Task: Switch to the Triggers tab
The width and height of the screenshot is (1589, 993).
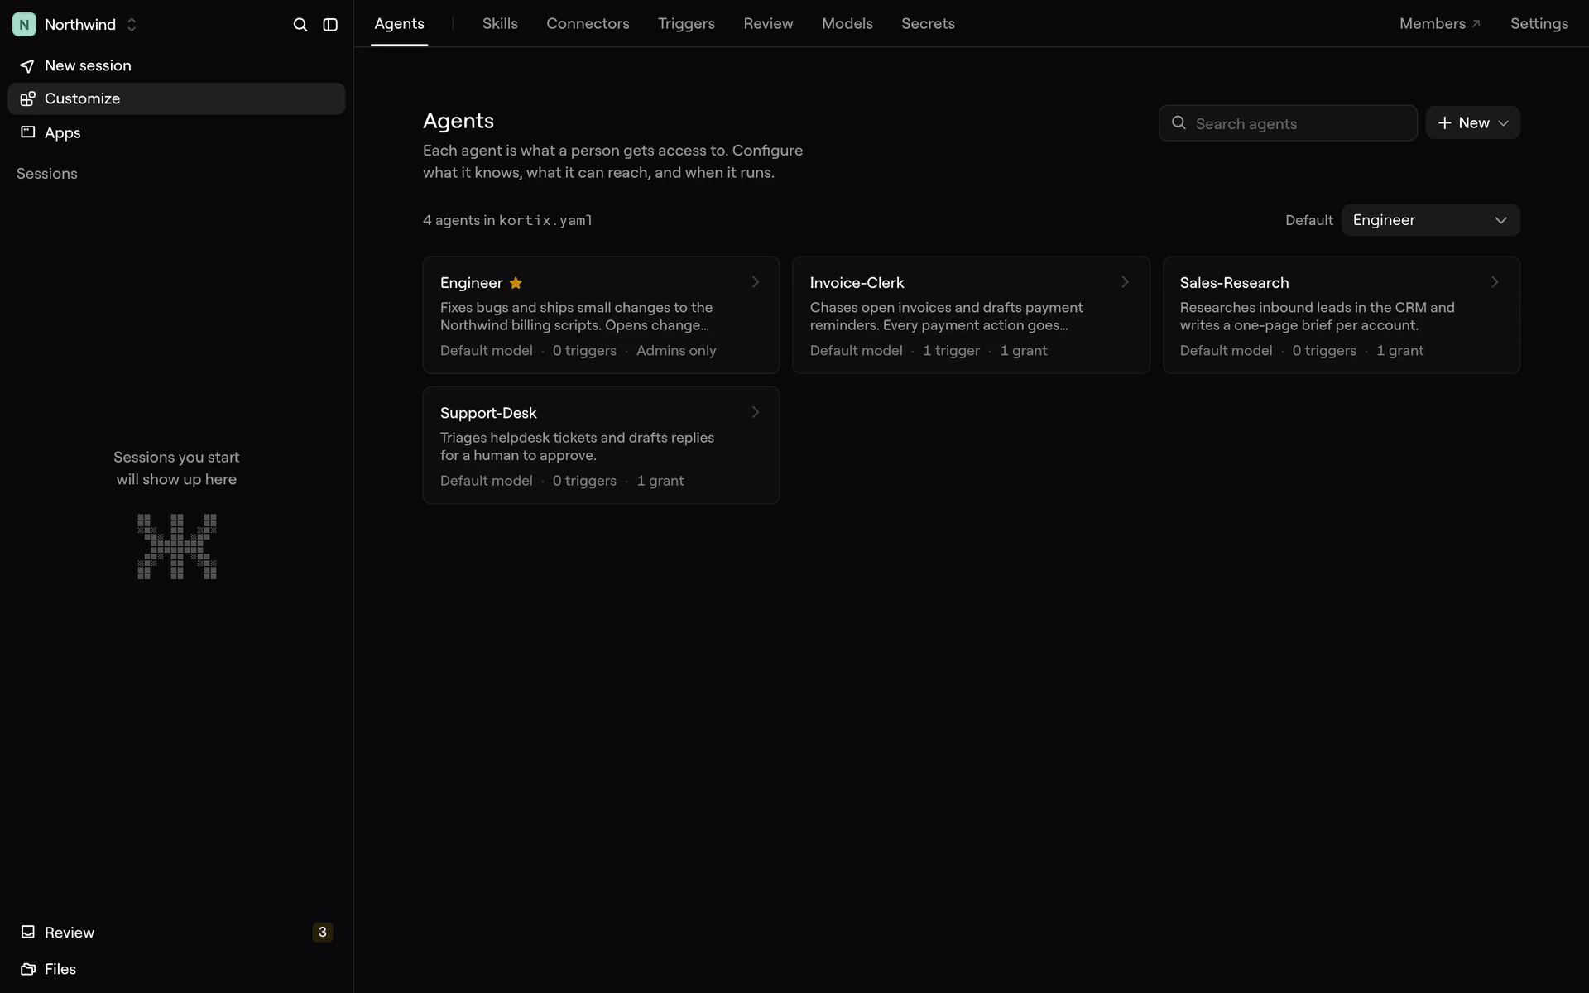Action: [686, 24]
